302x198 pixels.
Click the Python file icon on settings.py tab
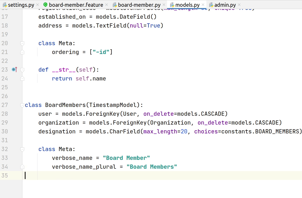coord(5,5)
